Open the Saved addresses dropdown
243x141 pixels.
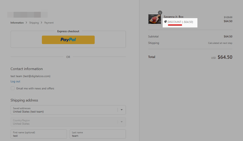pyautogui.click(x=68, y=110)
